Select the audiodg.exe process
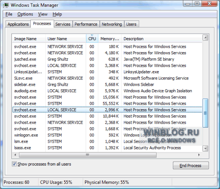Image resolution: width=220 pixels, height=189 pixels. 107,91
